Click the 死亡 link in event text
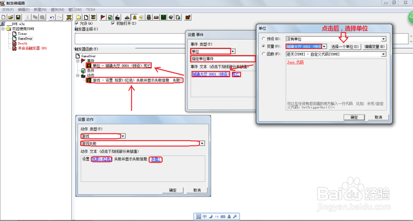Viewport: 413px width, 221px height. coord(236,74)
